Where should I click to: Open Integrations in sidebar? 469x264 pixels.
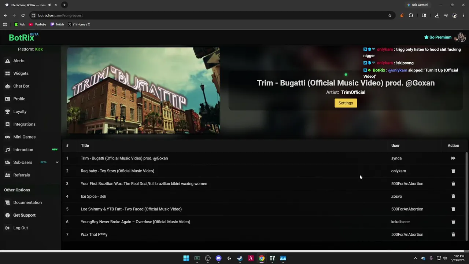24,124
